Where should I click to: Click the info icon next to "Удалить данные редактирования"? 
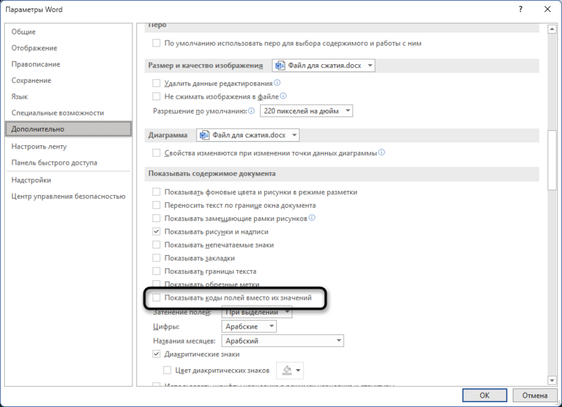tap(276, 84)
